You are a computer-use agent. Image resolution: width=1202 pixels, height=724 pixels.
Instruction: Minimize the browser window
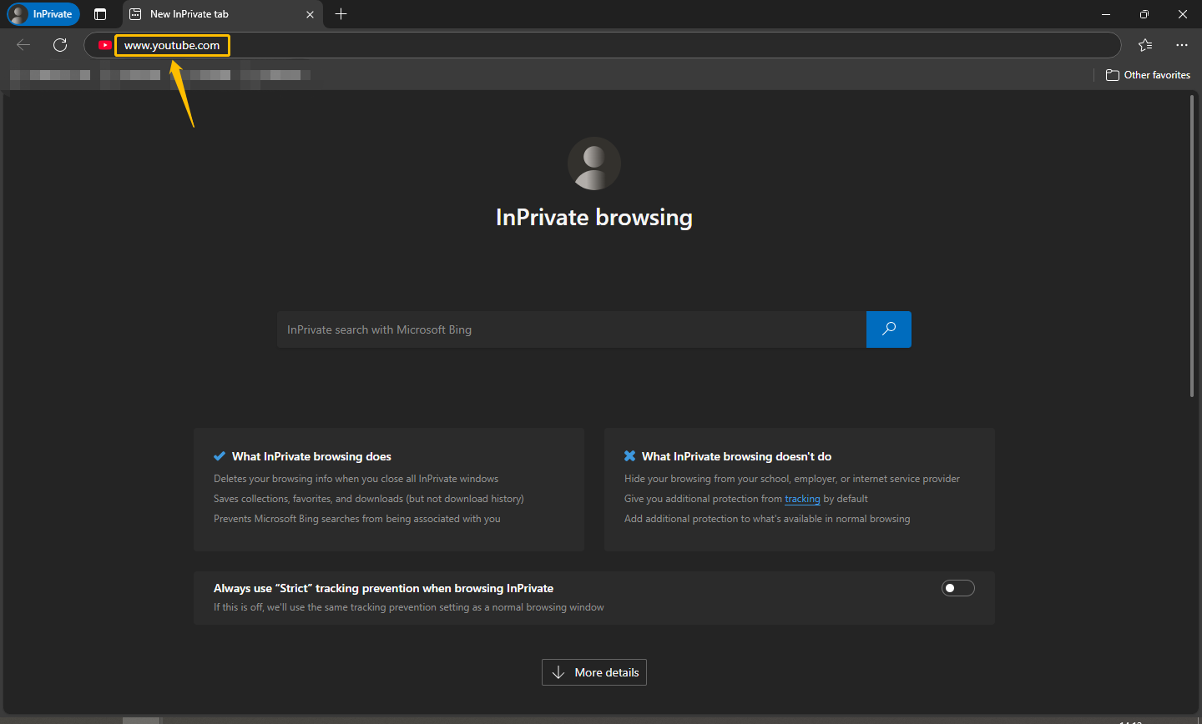(x=1106, y=14)
